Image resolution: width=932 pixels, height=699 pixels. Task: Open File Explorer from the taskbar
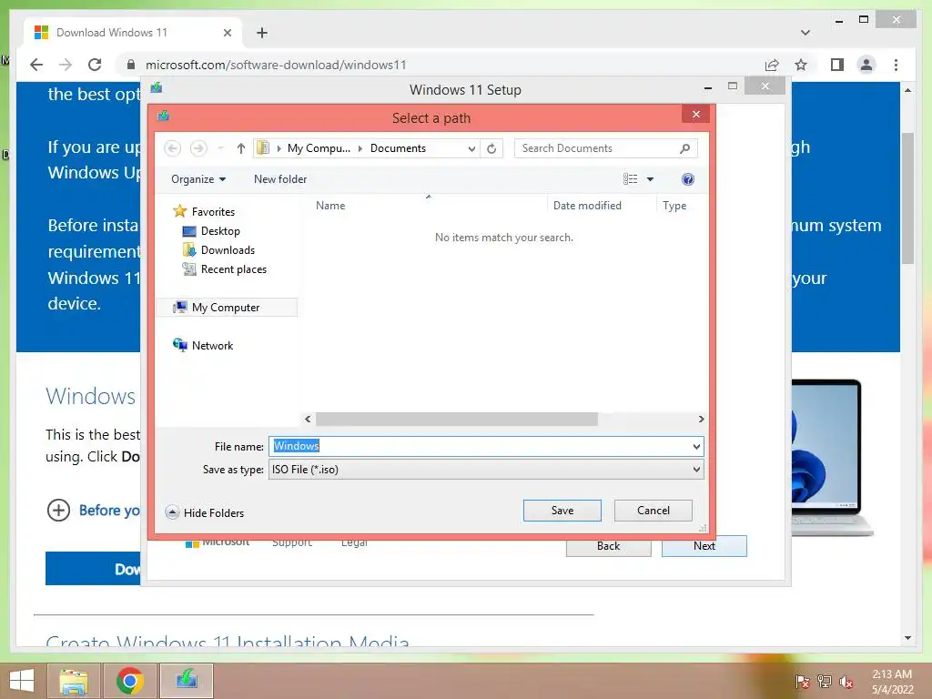point(74,681)
